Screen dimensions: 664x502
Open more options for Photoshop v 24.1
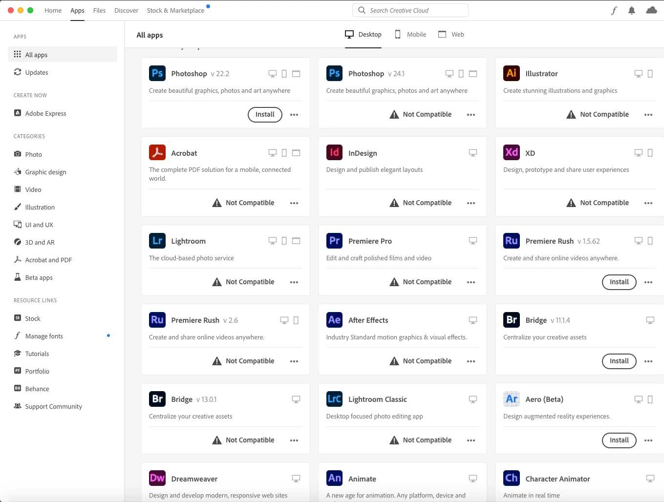coord(471,115)
